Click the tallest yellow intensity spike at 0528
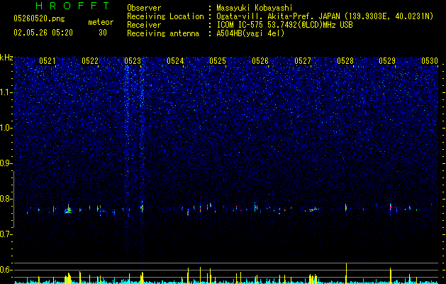The image size is (446, 284). coord(346,273)
